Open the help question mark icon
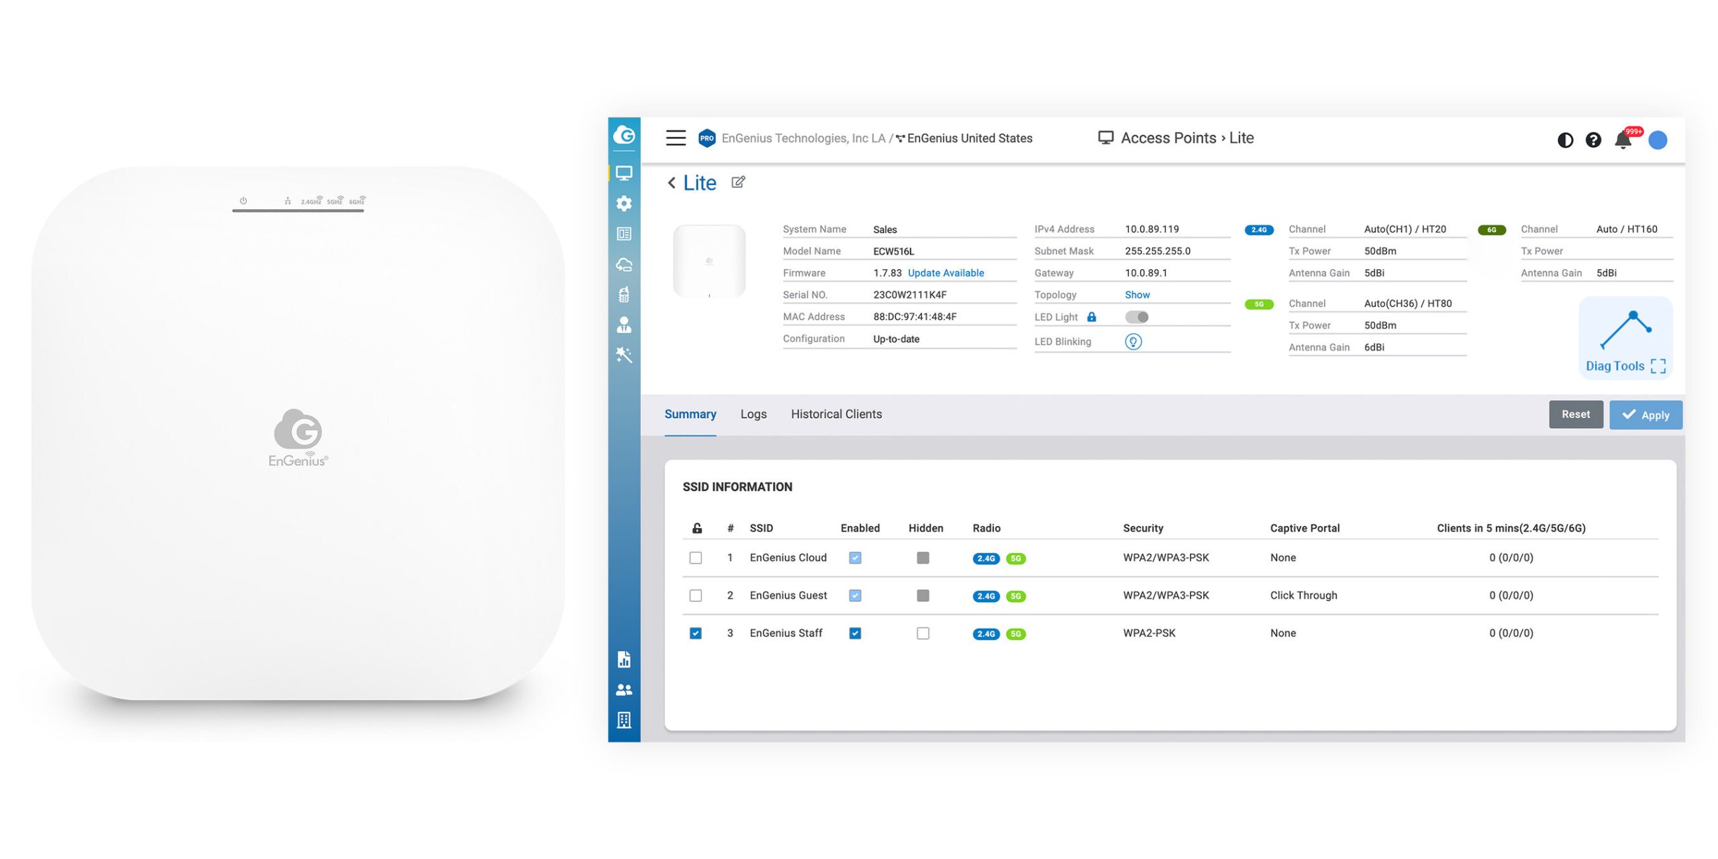 (x=1593, y=140)
